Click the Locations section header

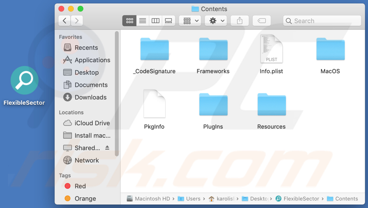71,113
